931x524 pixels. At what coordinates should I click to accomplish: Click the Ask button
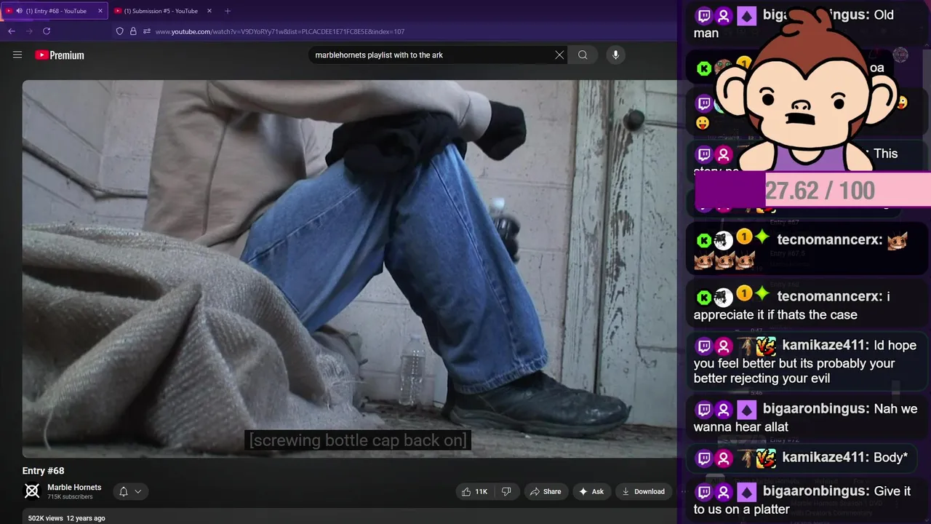591,492
